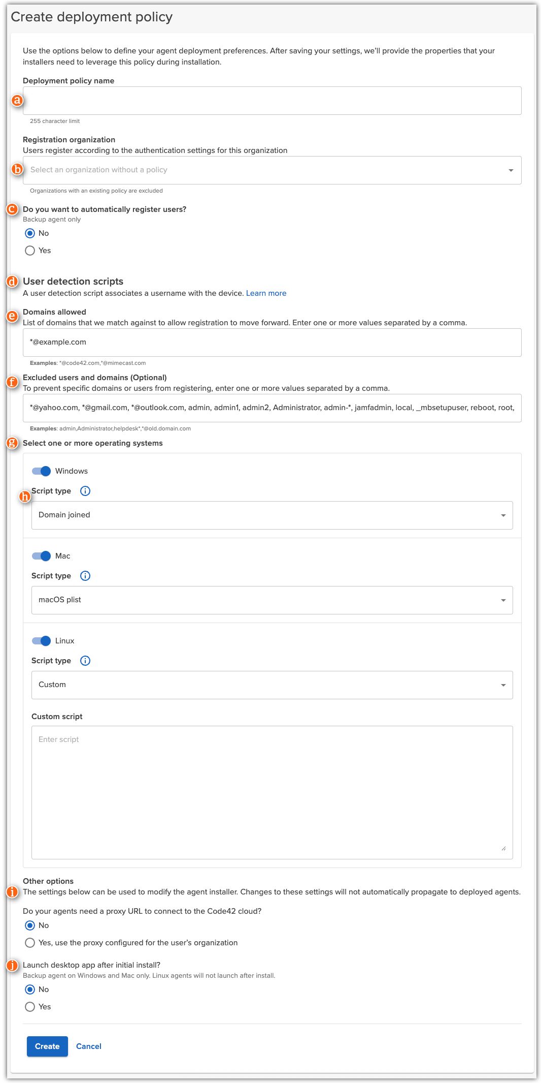
Task: Select No for the proxy URL question
Action: pos(29,925)
